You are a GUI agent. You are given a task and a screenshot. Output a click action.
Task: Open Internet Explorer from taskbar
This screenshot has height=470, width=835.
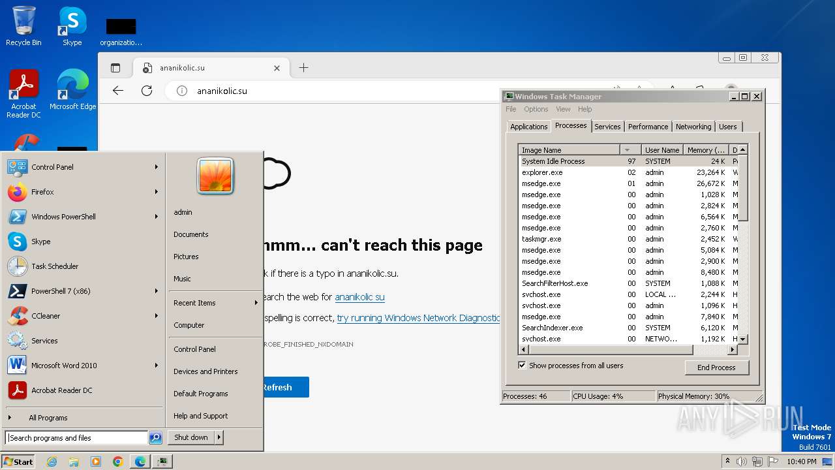coord(52,462)
